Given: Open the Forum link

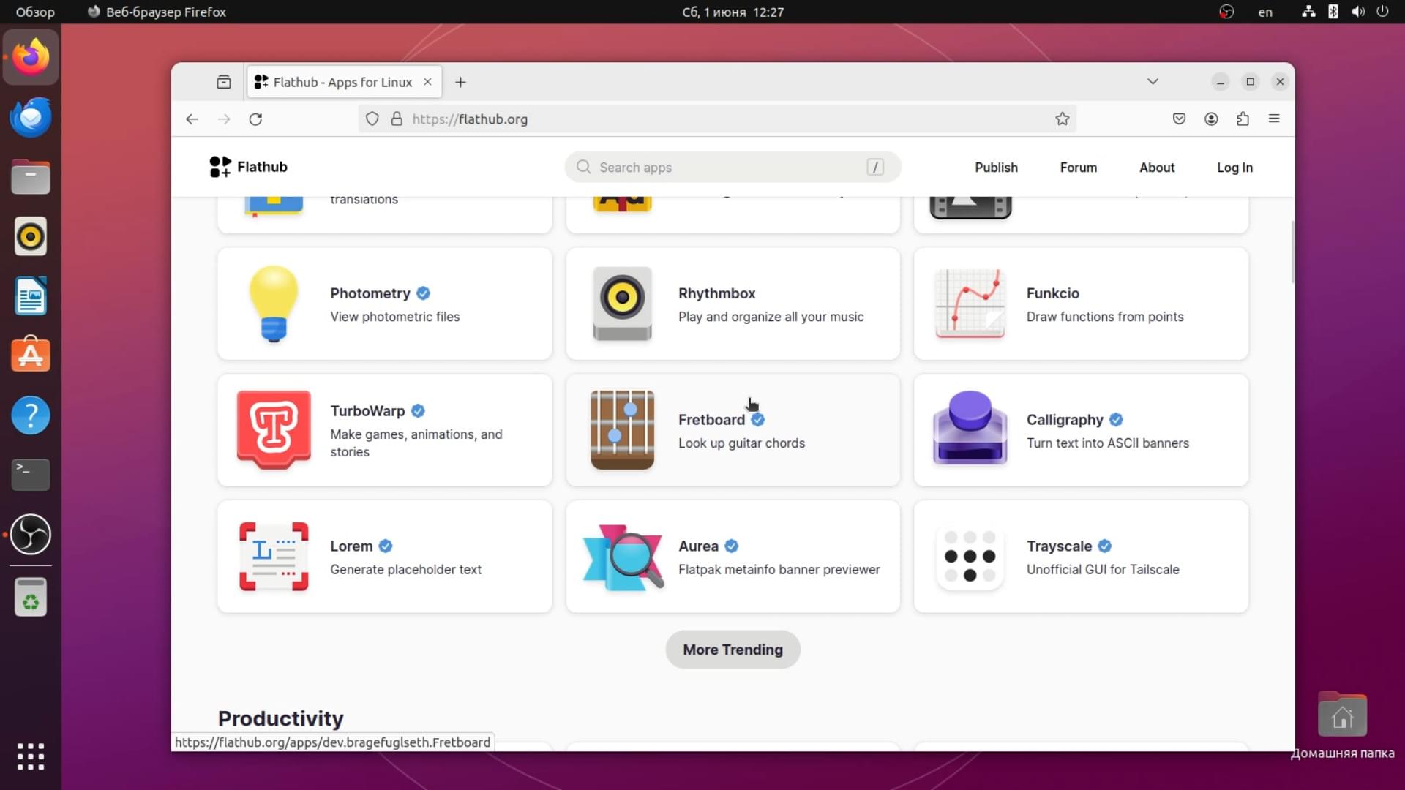Looking at the screenshot, I should pos(1078,168).
